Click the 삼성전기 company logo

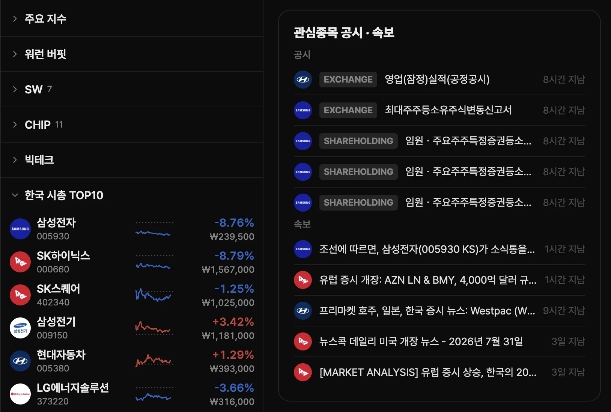pyautogui.click(x=20, y=328)
